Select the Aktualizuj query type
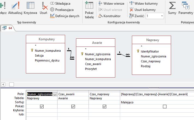This screenshot has width=194, height=120. pos(15,8)
